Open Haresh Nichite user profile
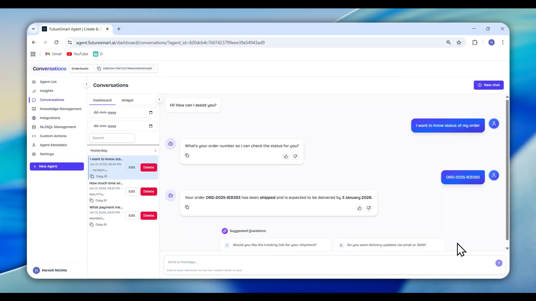This screenshot has width=536, height=301. pos(50,270)
